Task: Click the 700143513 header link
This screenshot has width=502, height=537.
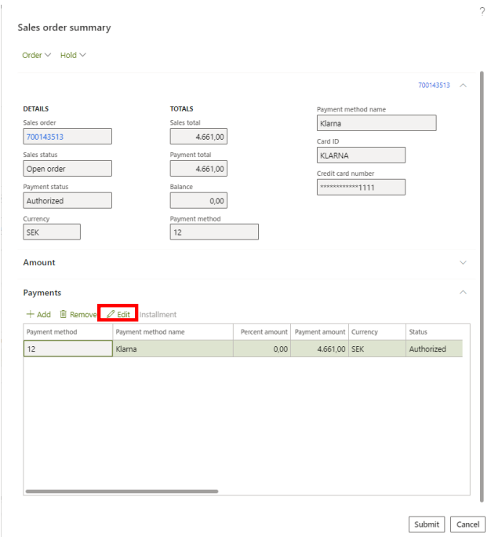Action: coord(434,85)
